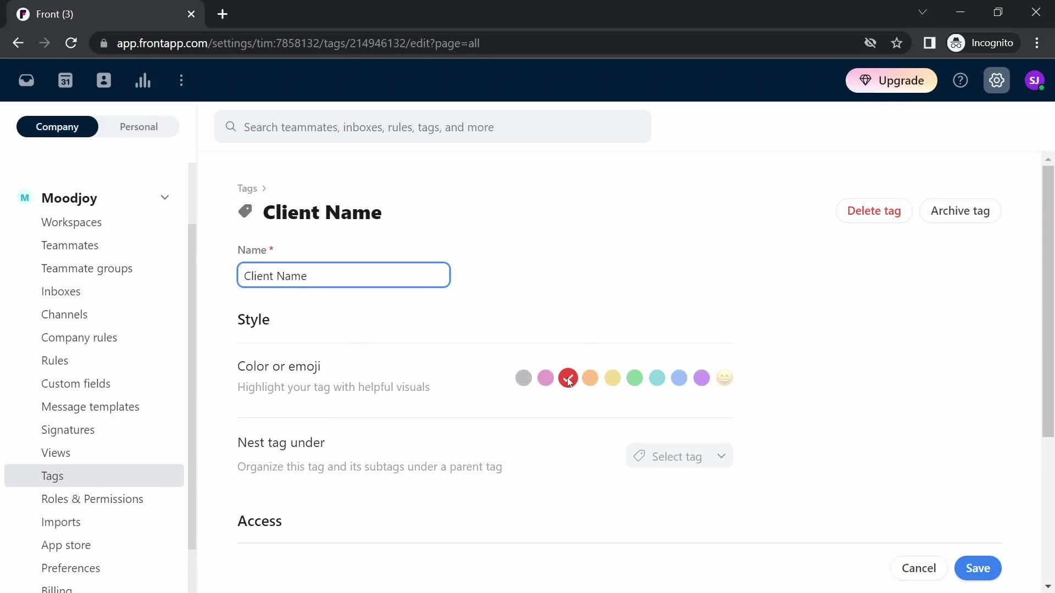Click the third-party cookies blocked eye icon
The width and height of the screenshot is (1055, 593).
pyautogui.click(x=870, y=43)
